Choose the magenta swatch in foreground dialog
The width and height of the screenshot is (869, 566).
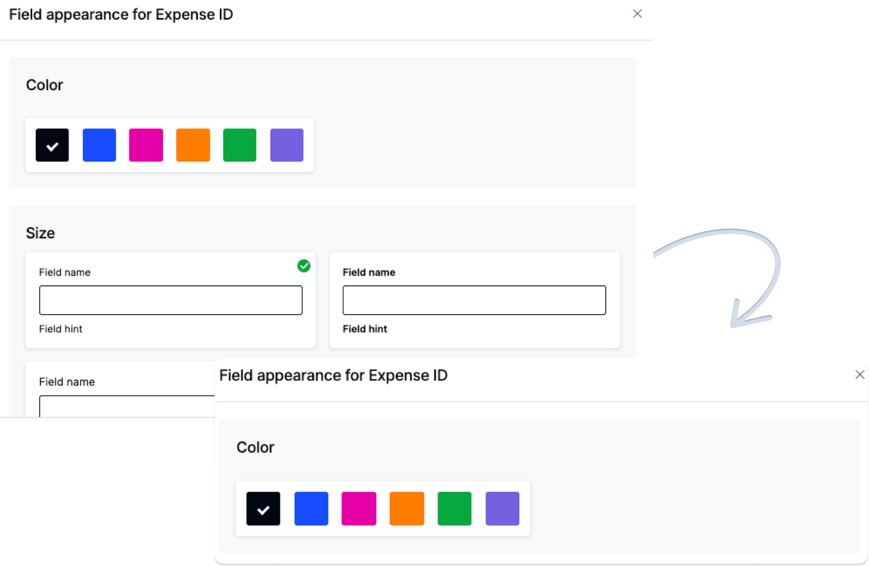(359, 508)
